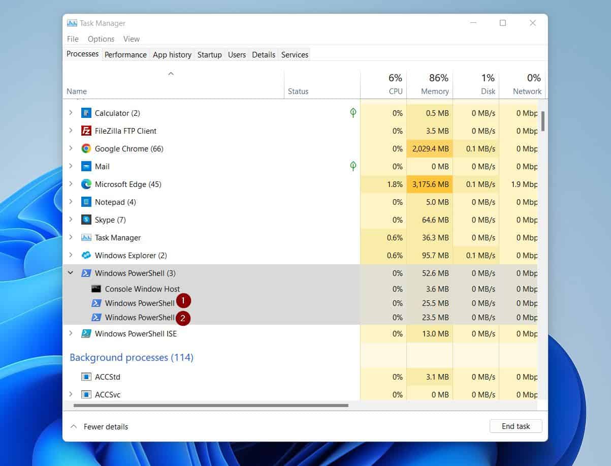
Task: Expand the Windows PowerShell ISE group
Action: tap(71, 333)
